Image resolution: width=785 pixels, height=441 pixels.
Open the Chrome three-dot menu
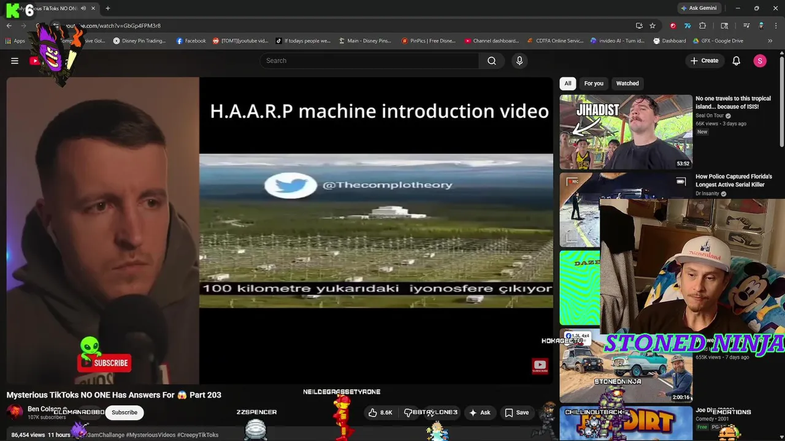pyautogui.click(x=776, y=26)
